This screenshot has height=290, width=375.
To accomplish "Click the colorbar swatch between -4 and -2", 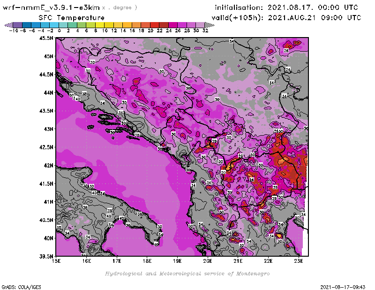I will (45, 25).
